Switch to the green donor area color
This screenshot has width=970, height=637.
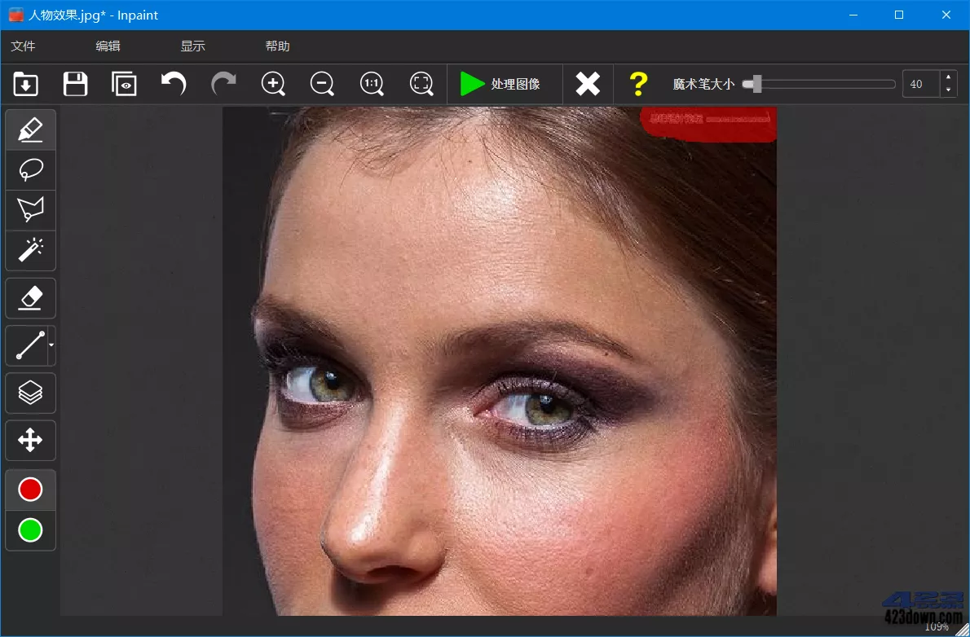(x=30, y=530)
